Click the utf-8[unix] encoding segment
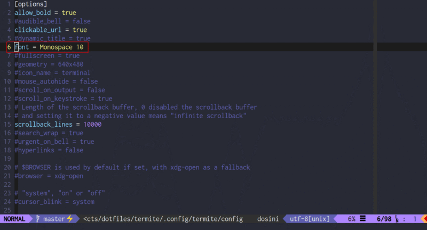427x230 pixels. (310, 219)
